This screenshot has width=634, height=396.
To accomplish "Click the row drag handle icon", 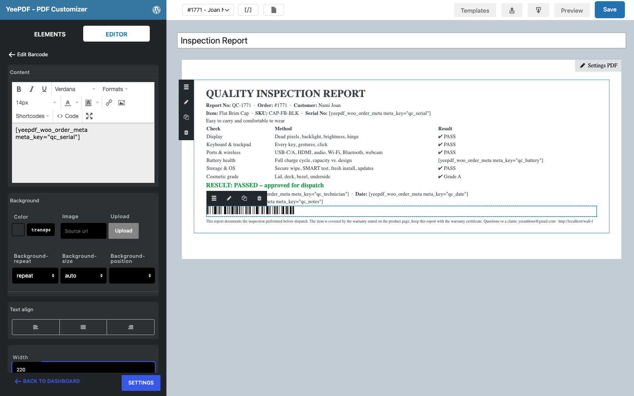I will pos(186,87).
